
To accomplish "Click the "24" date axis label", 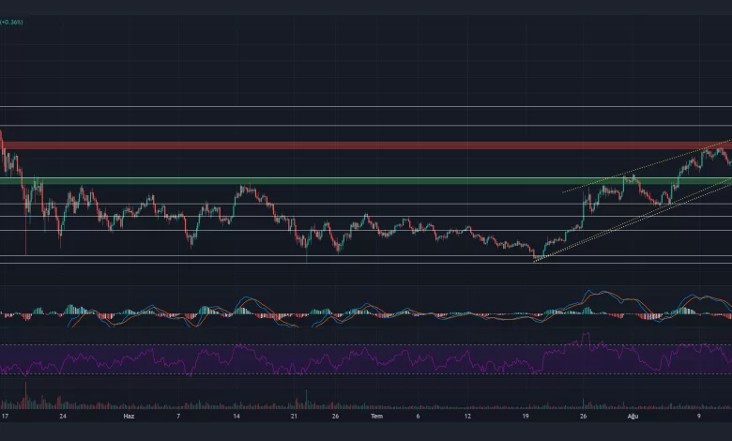I will [x=63, y=417].
